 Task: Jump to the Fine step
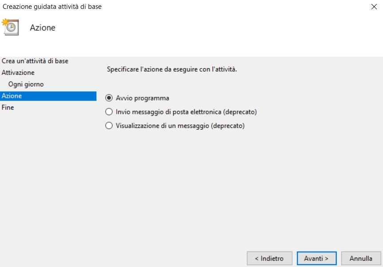pyautogui.click(x=8, y=107)
